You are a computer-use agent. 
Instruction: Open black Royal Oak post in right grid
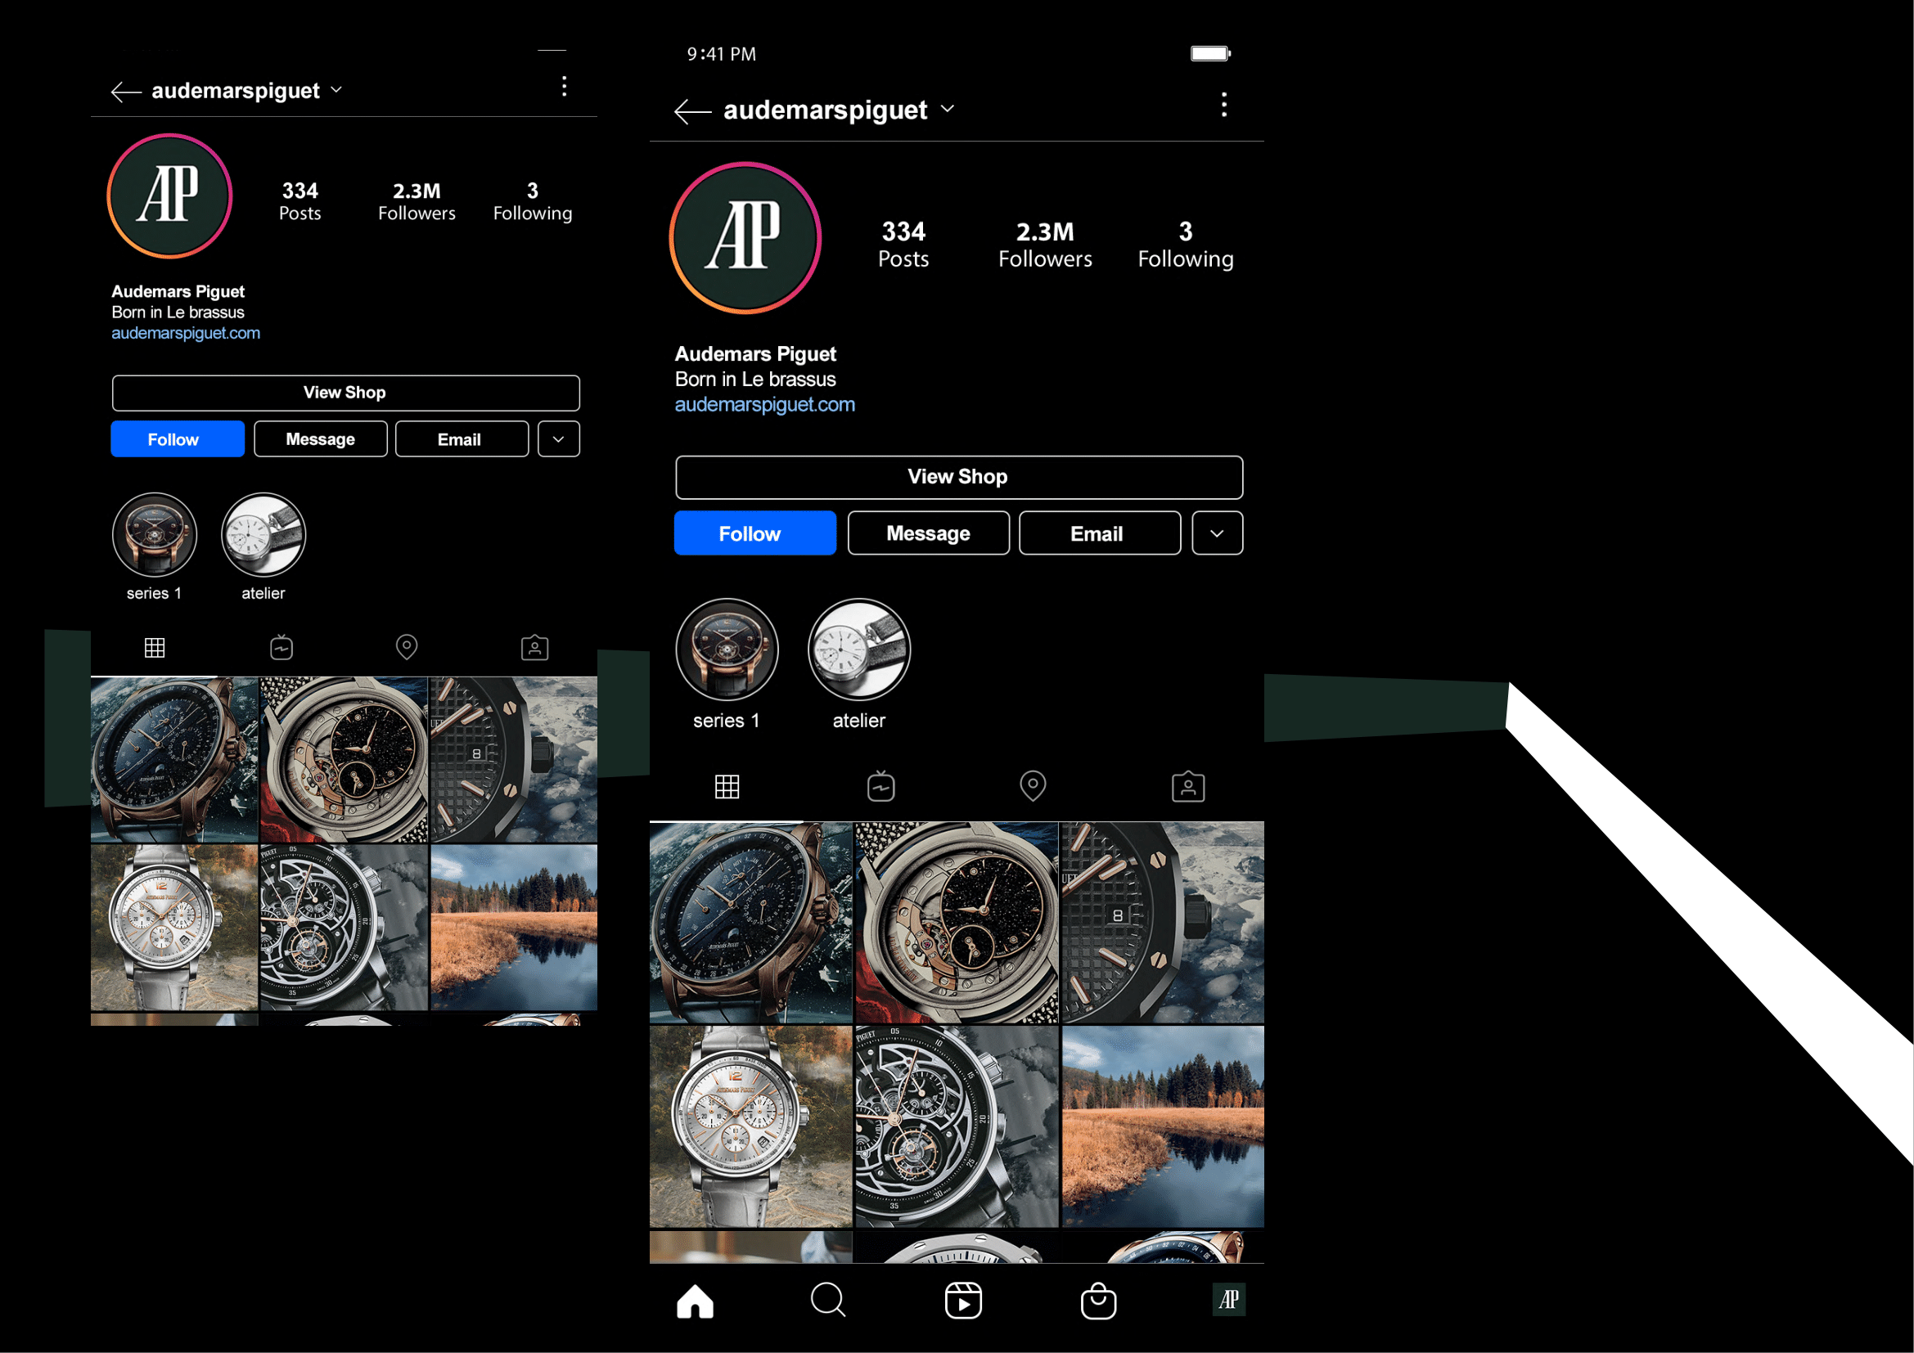tap(1163, 923)
